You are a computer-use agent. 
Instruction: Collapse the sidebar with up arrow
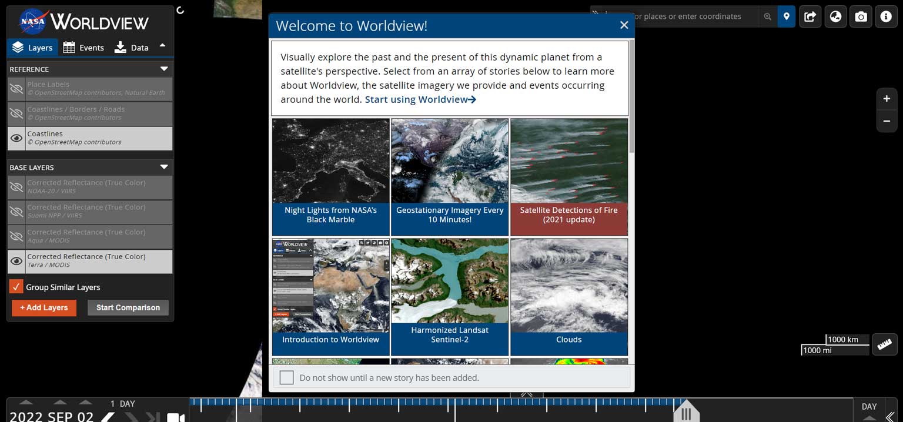tap(163, 46)
